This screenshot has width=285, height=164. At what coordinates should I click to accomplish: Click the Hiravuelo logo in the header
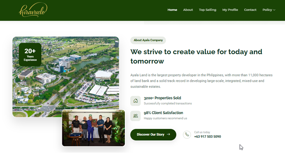(x=33, y=10)
